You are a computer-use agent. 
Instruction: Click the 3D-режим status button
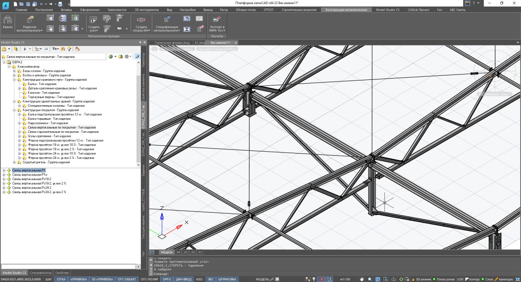click(421, 279)
